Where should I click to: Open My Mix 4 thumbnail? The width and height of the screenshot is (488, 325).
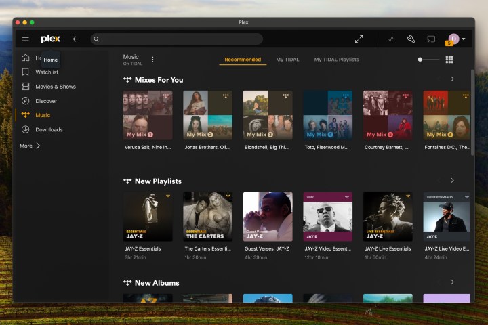click(x=328, y=115)
